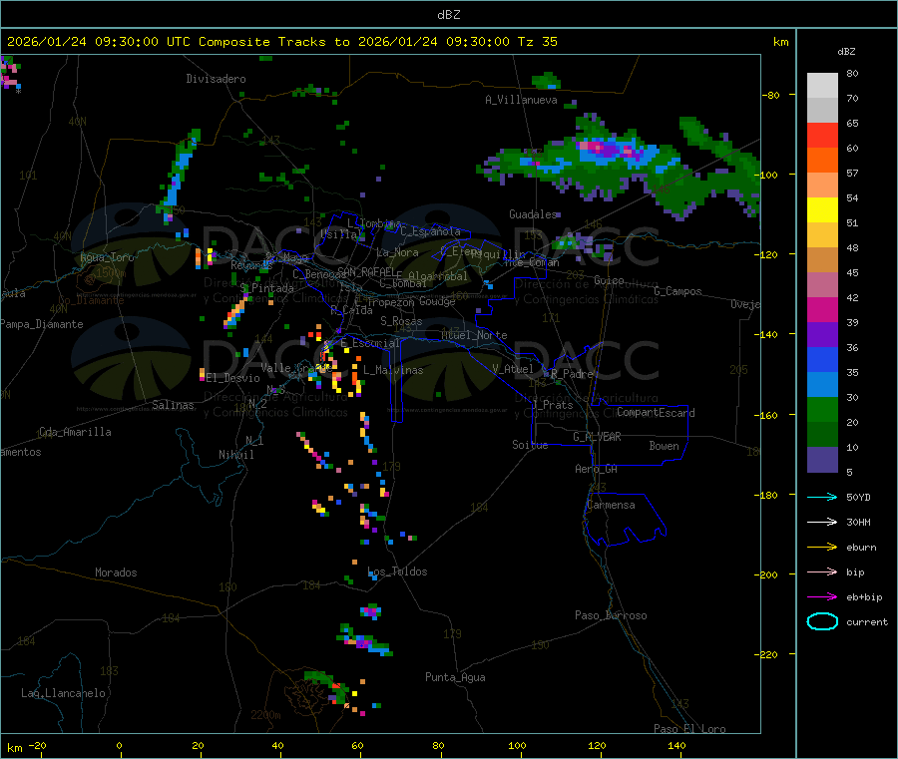
Task: Click the Atuel_Norte place label
Action: (x=474, y=335)
